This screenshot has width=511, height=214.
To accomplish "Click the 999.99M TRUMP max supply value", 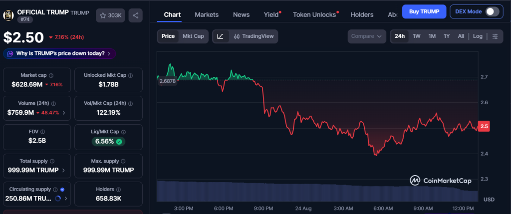I will [108, 170].
